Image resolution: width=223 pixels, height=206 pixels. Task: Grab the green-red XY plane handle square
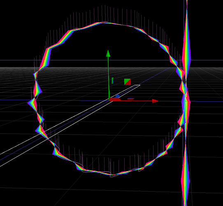point(128,82)
